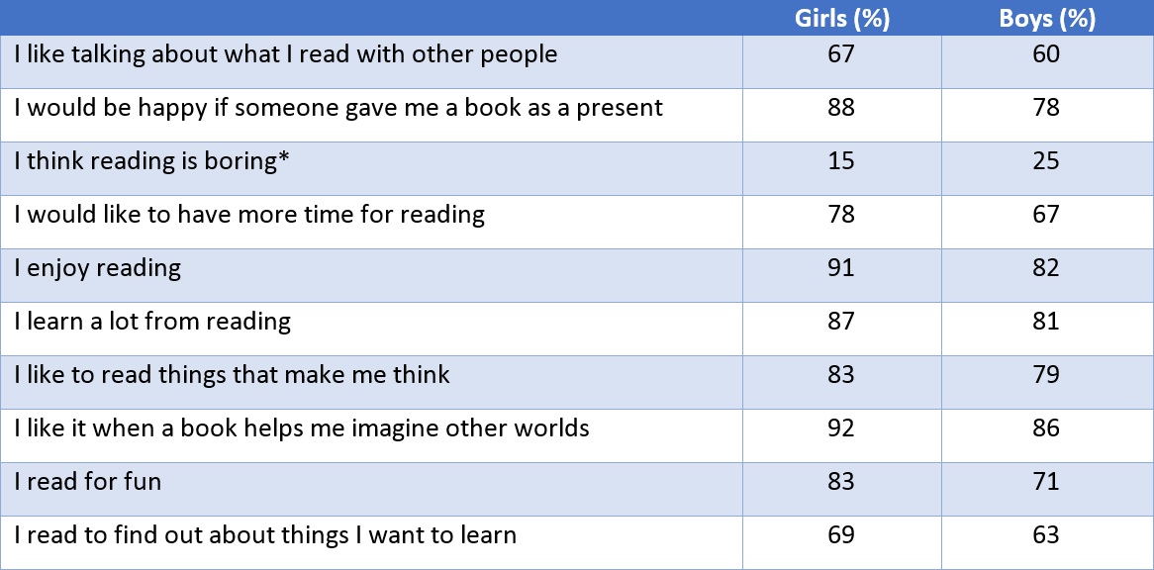Click 'I like to read things that make me think'
Image resolution: width=1154 pixels, height=570 pixels.
click(x=232, y=375)
